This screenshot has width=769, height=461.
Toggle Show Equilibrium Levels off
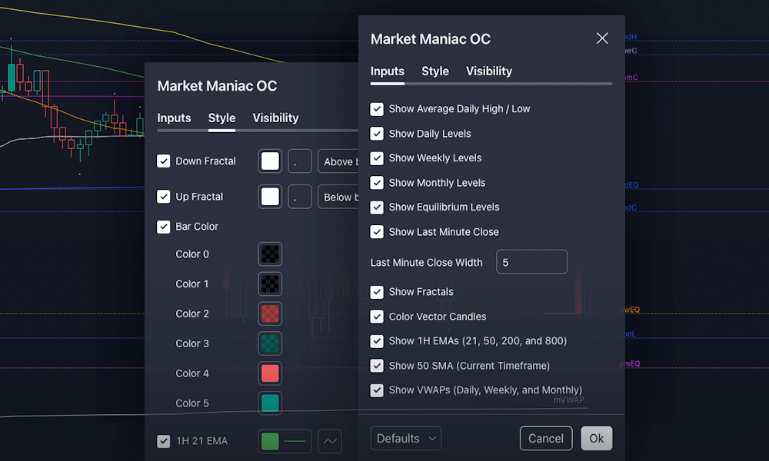[x=377, y=207]
